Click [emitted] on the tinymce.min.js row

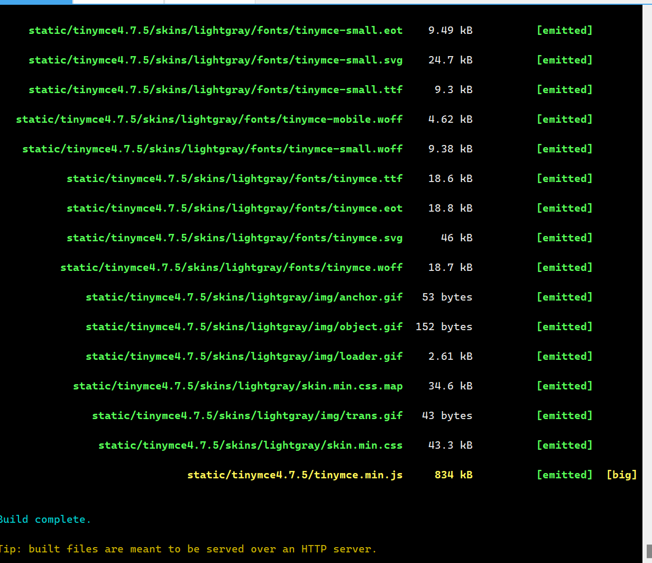(565, 475)
